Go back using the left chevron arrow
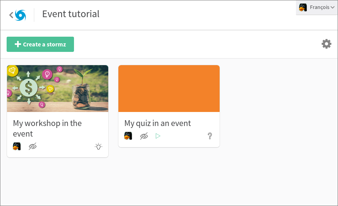The height and width of the screenshot is (206, 338). (11, 15)
